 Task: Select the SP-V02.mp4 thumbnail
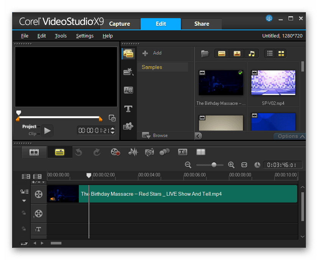273,83
